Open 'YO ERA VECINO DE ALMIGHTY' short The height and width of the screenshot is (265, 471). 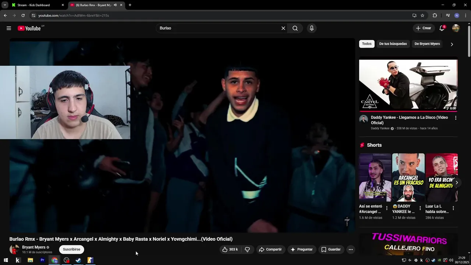click(442, 178)
